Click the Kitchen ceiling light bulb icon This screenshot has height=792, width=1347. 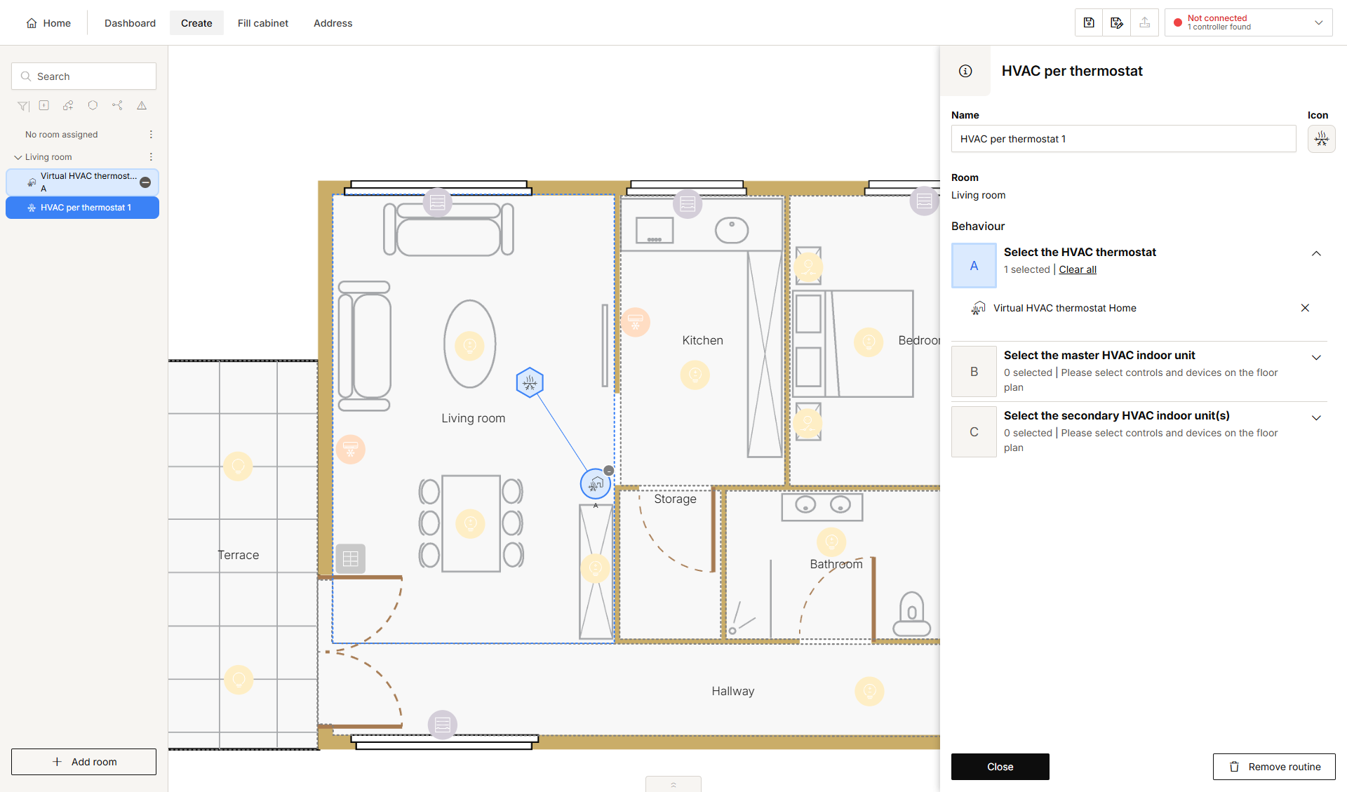click(695, 375)
